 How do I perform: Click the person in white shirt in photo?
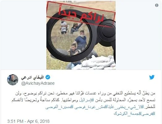coord(64,27)
